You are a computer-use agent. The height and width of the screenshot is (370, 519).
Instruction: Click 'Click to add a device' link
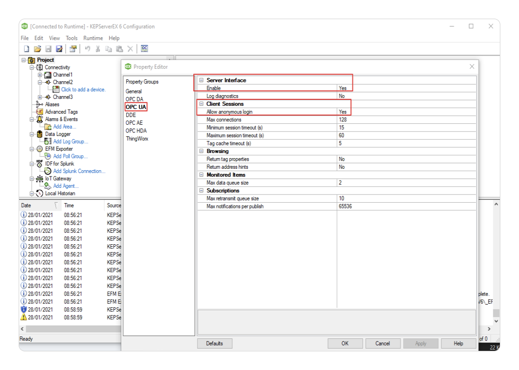83,89
